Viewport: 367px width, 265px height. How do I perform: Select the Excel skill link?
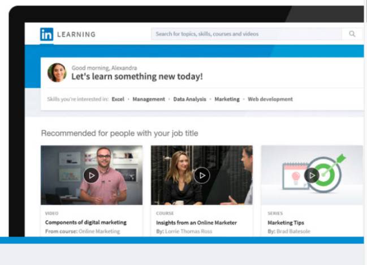pos(118,99)
